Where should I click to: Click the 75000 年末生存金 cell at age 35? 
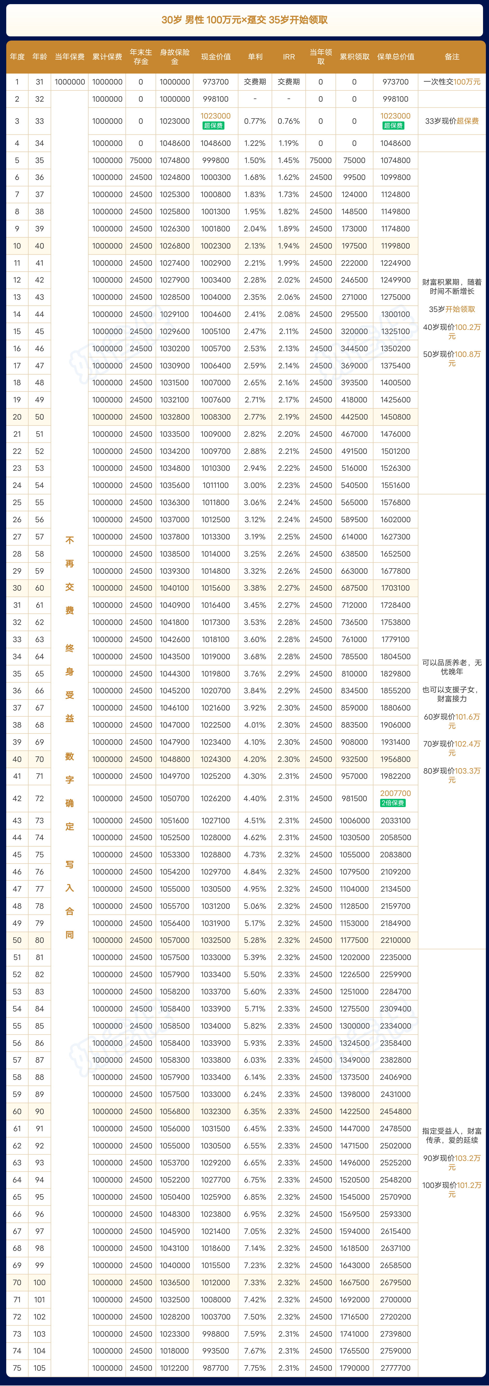pos(141,160)
